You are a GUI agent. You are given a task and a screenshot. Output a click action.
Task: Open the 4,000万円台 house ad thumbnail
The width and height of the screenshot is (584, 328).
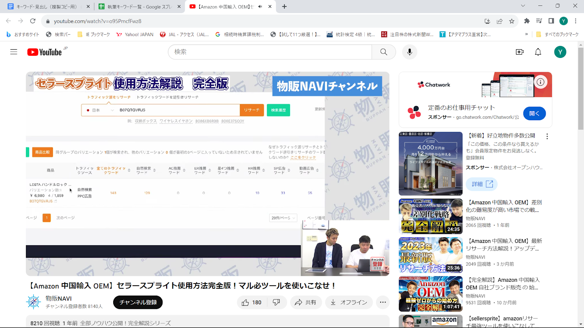[431, 164]
